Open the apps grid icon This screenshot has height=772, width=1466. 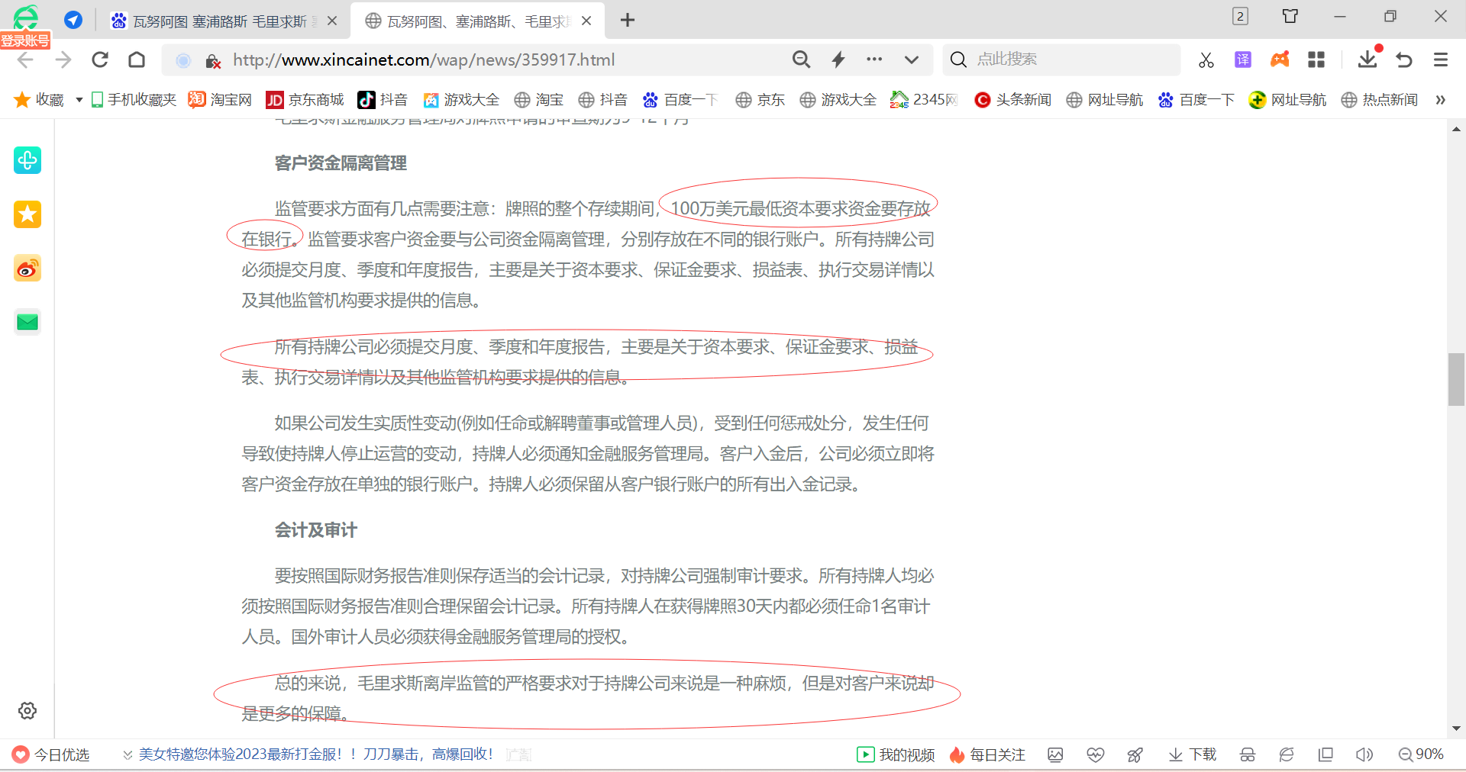coord(1316,60)
